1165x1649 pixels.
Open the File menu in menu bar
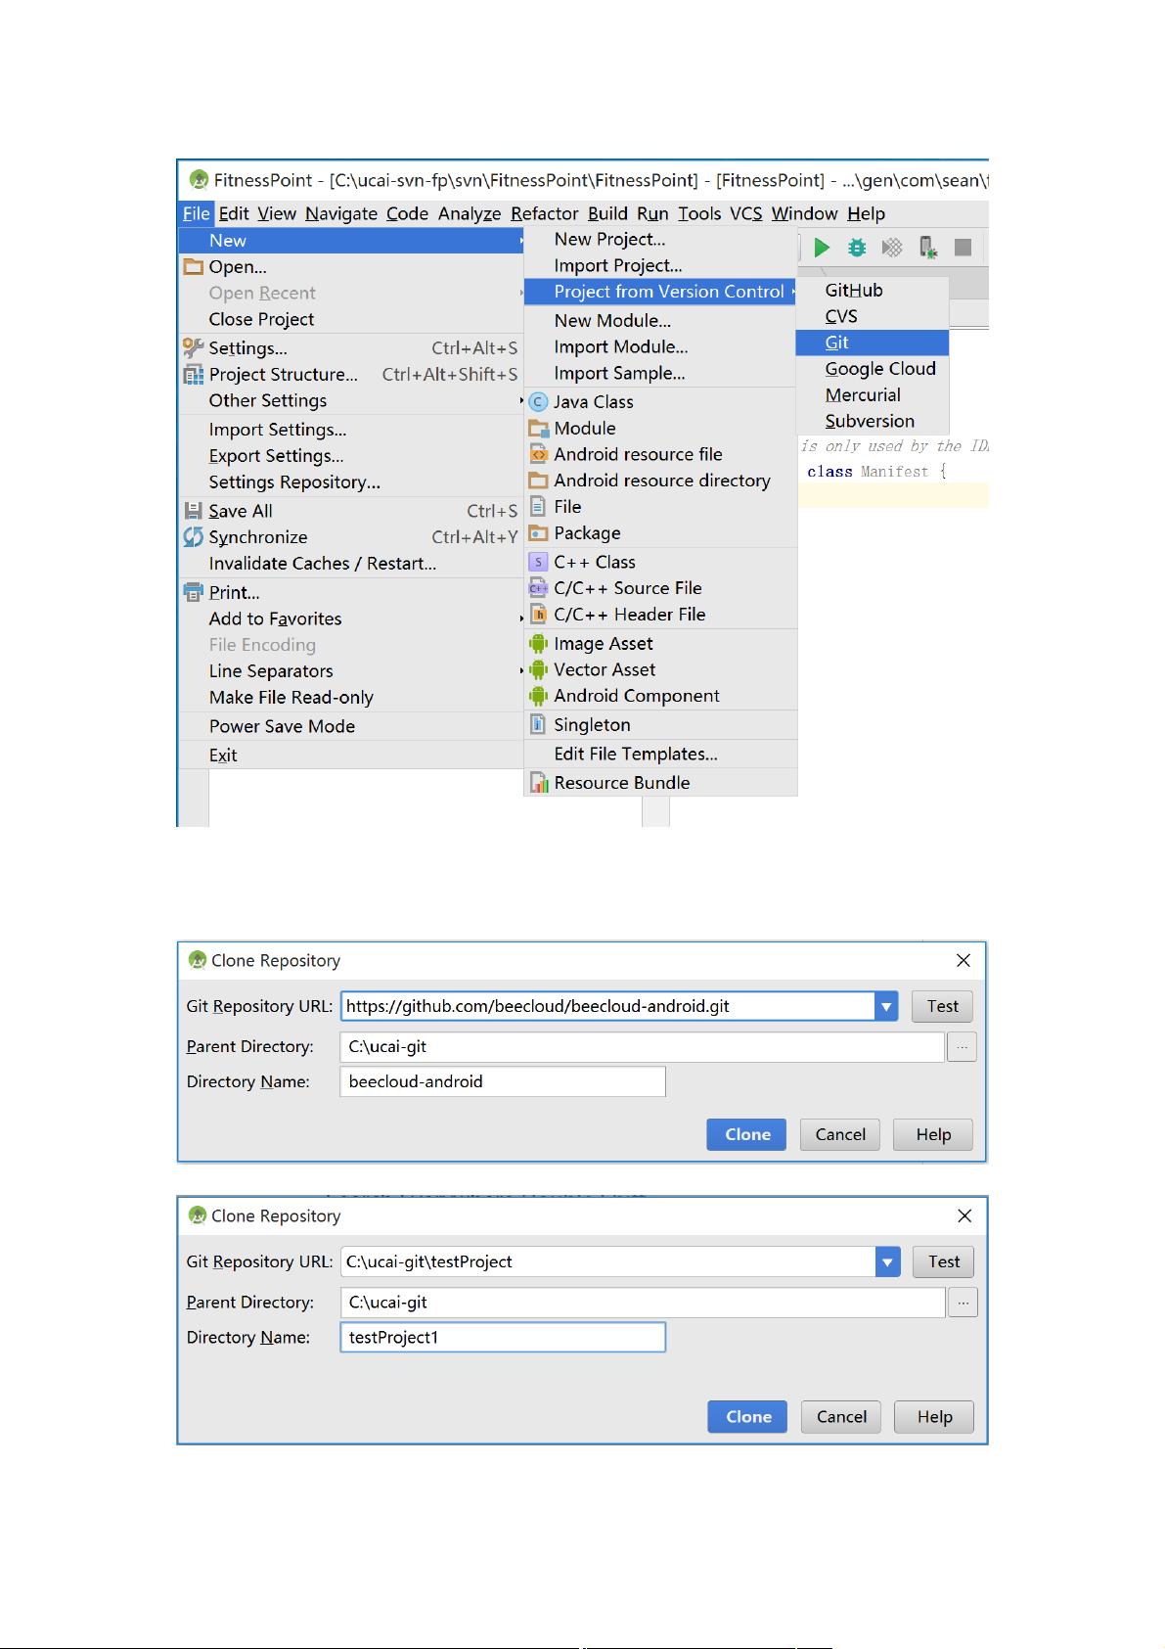(x=196, y=213)
